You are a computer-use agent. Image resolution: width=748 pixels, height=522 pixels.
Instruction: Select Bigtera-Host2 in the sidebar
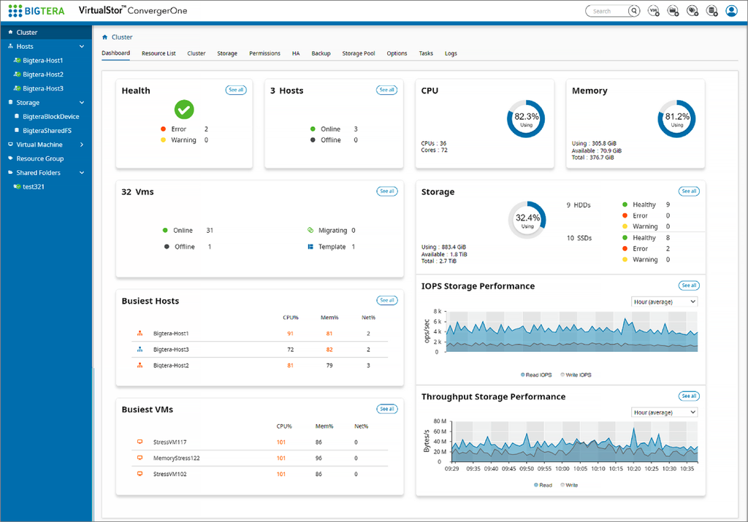click(x=43, y=74)
